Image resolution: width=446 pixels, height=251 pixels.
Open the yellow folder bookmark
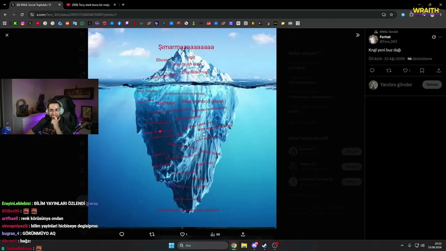point(283,23)
